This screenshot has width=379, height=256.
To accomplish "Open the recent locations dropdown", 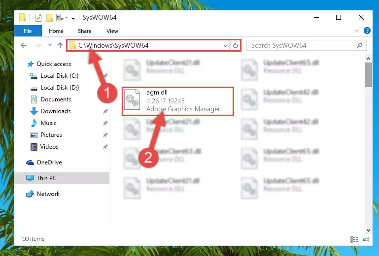I will click(x=50, y=45).
